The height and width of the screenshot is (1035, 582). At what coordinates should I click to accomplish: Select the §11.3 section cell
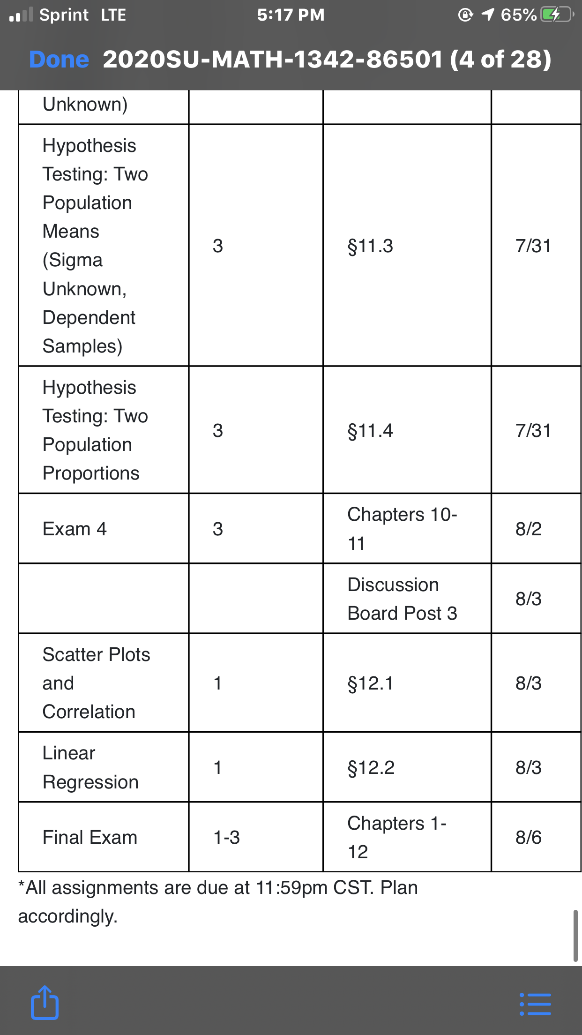click(x=407, y=245)
